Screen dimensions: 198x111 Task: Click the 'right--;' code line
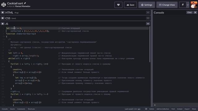tap(15, 92)
